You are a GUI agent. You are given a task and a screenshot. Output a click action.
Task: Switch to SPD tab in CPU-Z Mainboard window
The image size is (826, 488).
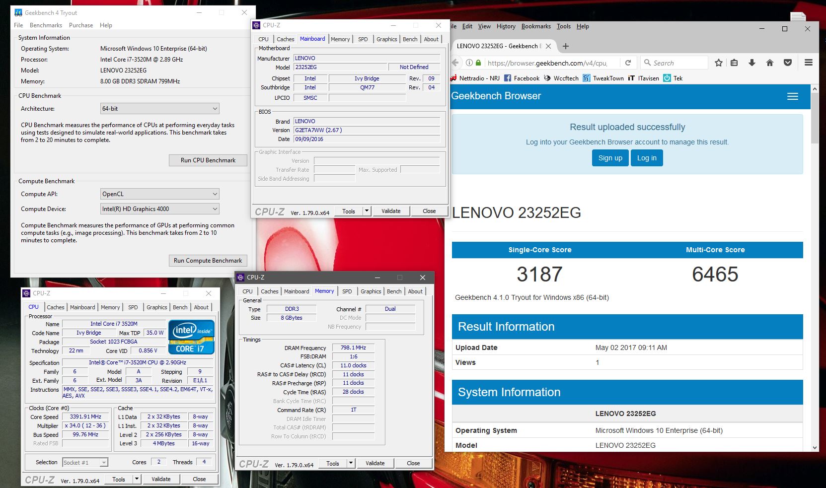tap(363, 39)
